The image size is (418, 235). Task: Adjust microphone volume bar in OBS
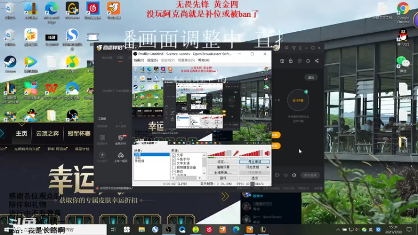pyautogui.click(x=219, y=153)
